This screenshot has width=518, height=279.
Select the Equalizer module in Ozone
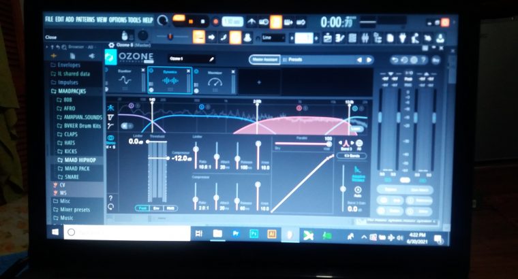[x=125, y=80]
